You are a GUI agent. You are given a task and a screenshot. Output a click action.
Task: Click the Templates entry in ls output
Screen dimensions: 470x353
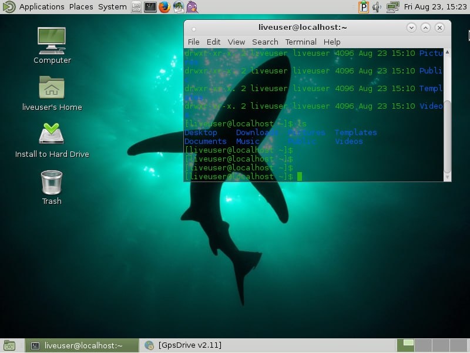[x=356, y=133]
